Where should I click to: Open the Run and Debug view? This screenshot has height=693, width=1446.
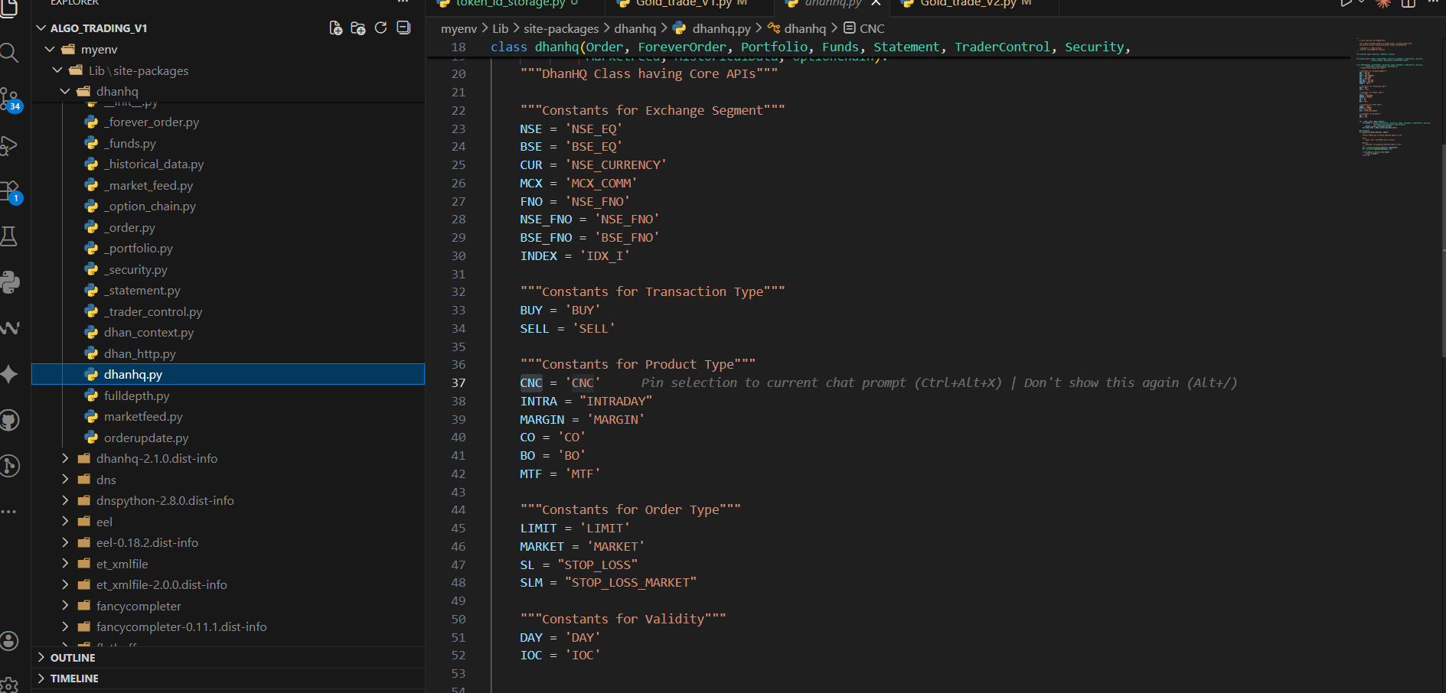click(9, 145)
